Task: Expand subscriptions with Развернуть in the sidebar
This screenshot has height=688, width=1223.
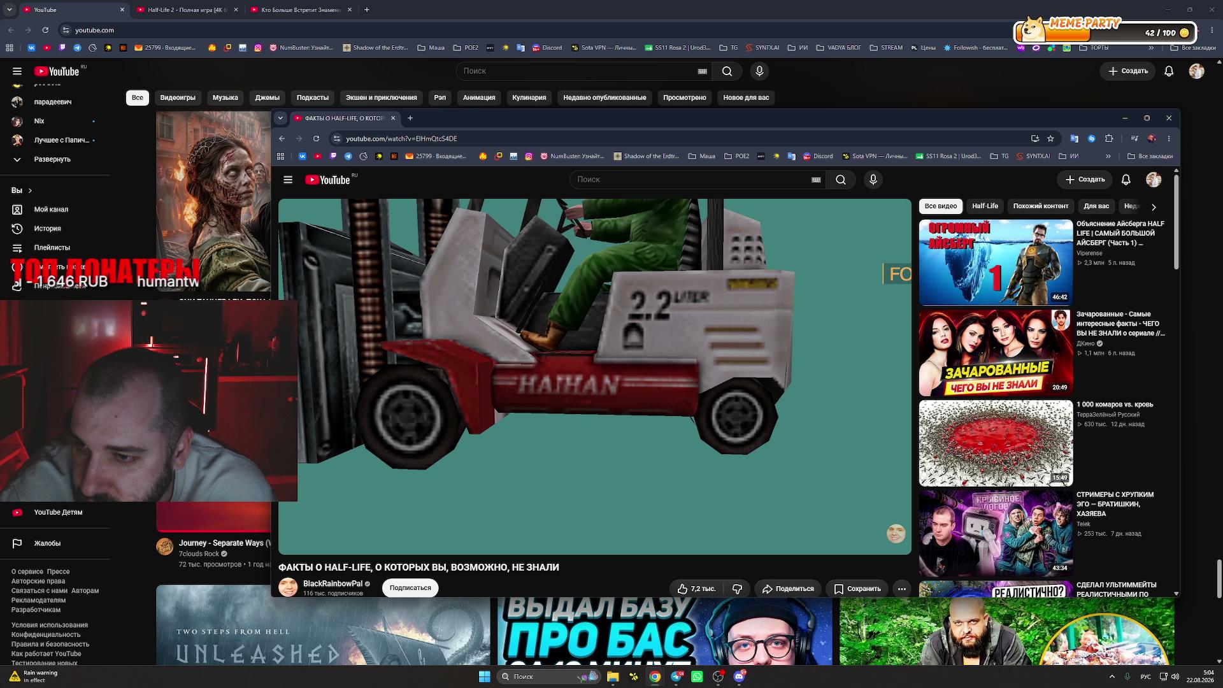Action: click(52, 159)
